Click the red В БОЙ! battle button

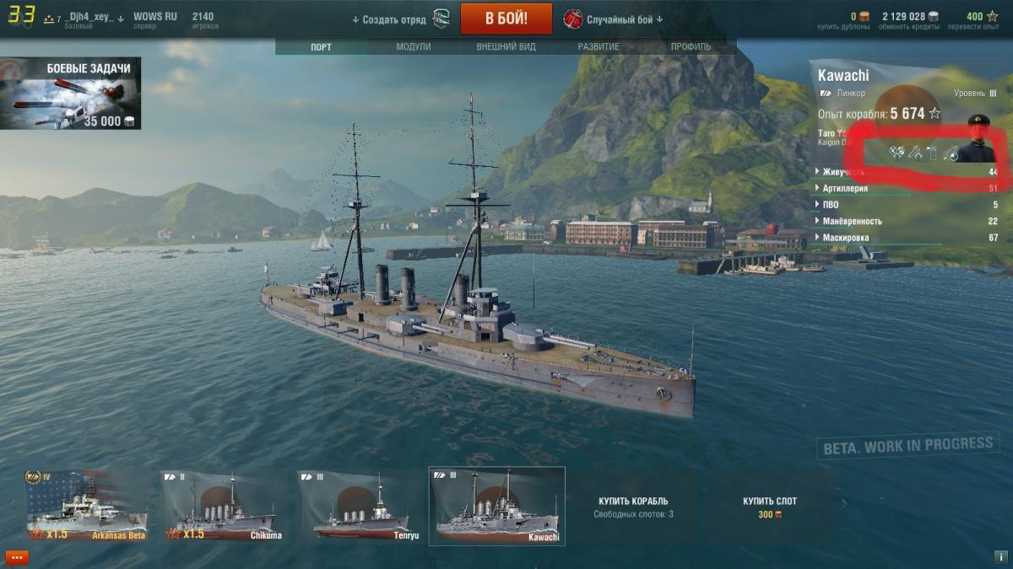coord(506,19)
